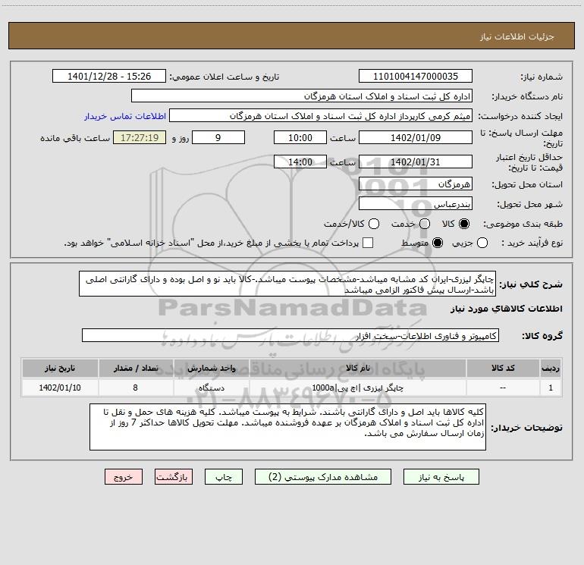
Task: Click the جزئیات اطلاعات نیاز header title
Action: pyautogui.click(x=517, y=36)
